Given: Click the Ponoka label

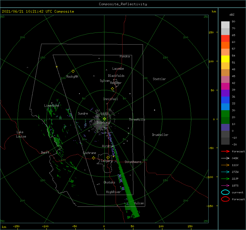Looking at the screenshot, I should click(125, 56).
